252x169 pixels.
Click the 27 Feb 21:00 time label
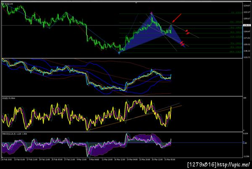pos(69,160)
